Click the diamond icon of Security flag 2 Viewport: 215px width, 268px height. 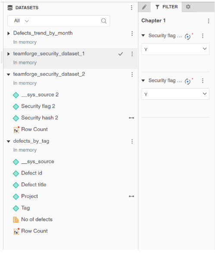point(16,107)
